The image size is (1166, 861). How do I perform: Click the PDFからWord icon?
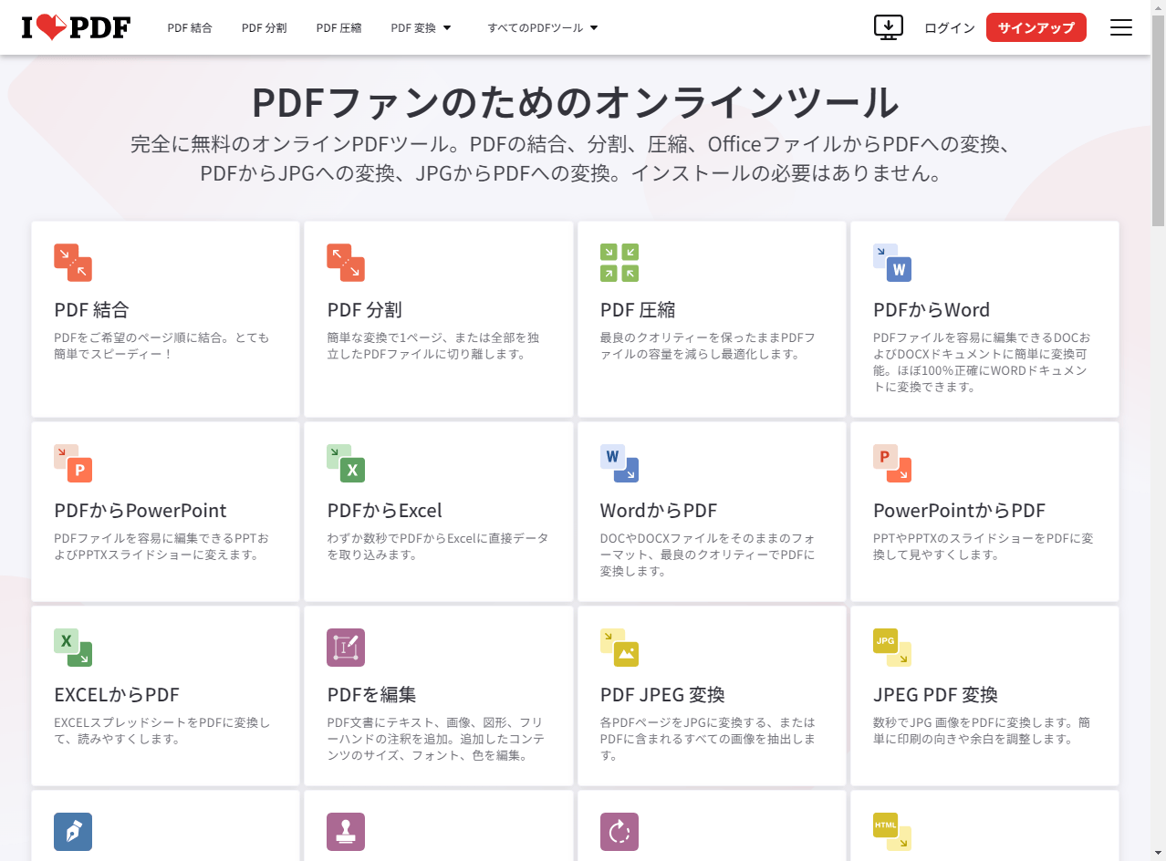(892, 263)
